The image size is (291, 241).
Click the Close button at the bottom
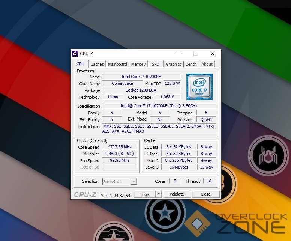click(205, 194)
